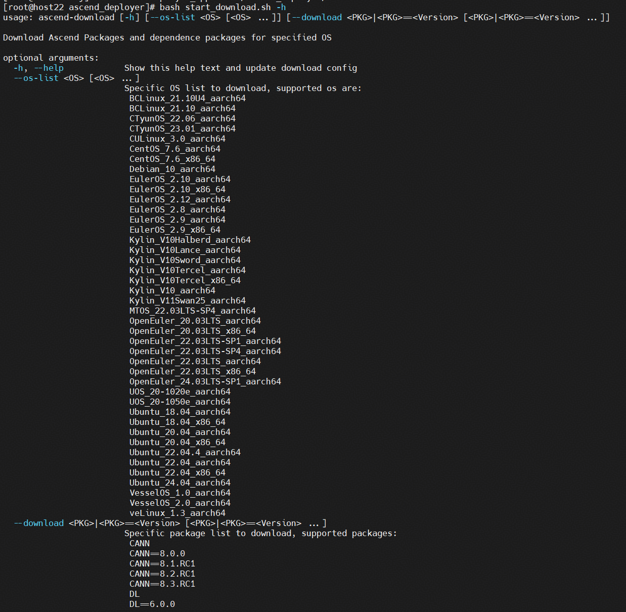This screenshot has width=626, height=612.
Task: Select 'Kylin_V11Swan25_aarch64' text
Action: coord(188,300)
